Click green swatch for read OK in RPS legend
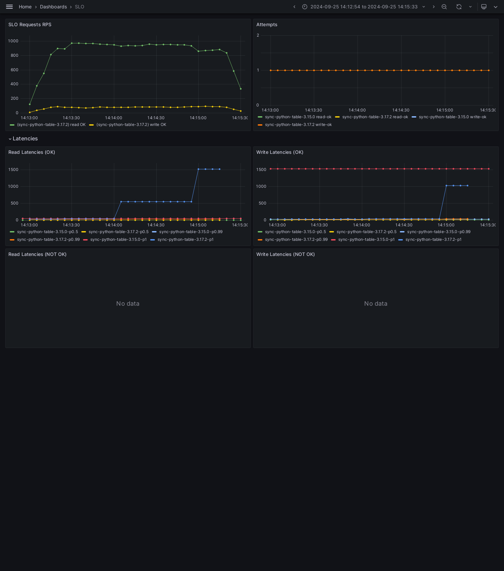504x571 pixels. coord(12,125)
